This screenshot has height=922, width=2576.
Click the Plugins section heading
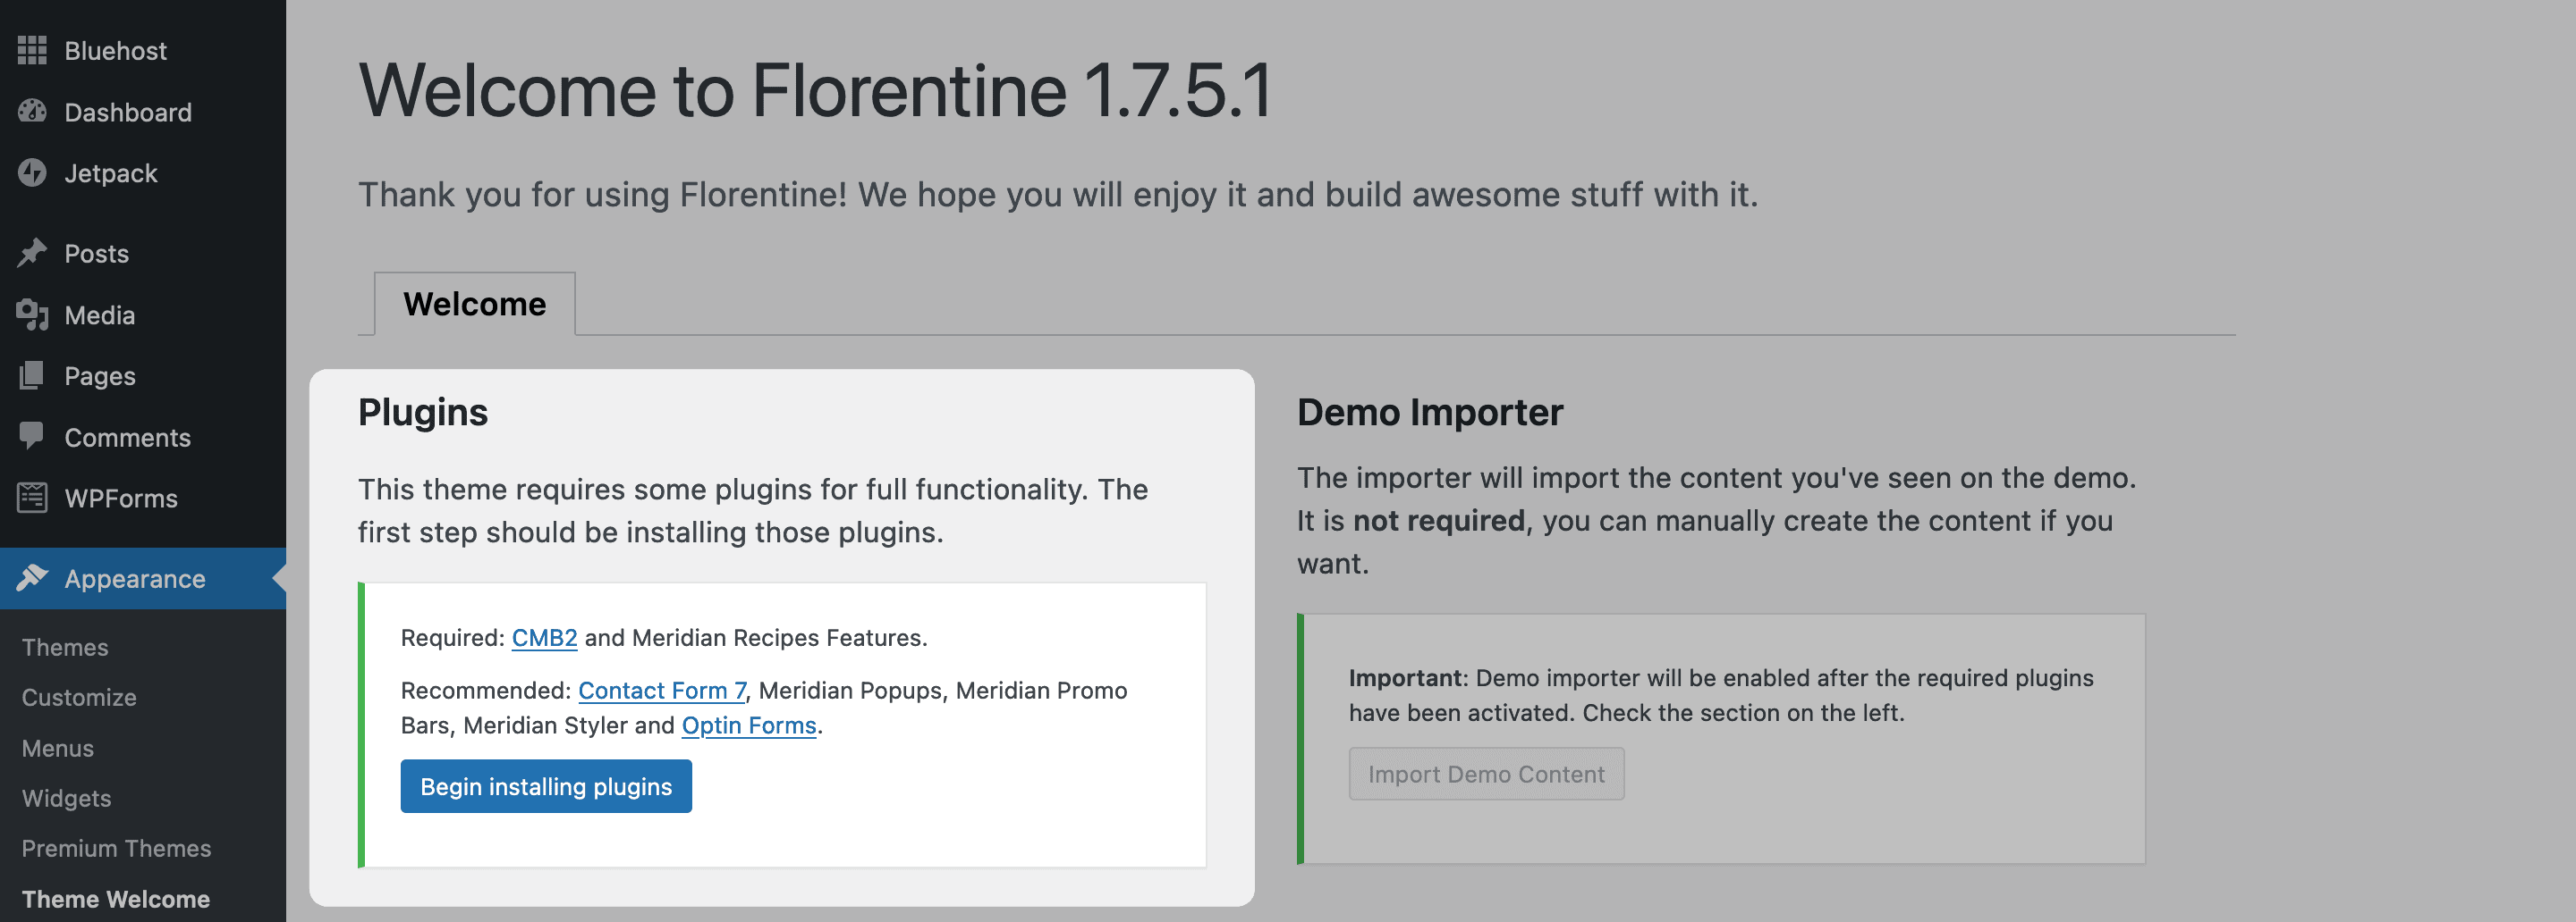(x=423, y=413)
